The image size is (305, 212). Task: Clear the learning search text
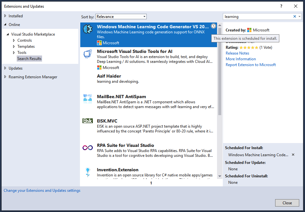pos(294,16)
